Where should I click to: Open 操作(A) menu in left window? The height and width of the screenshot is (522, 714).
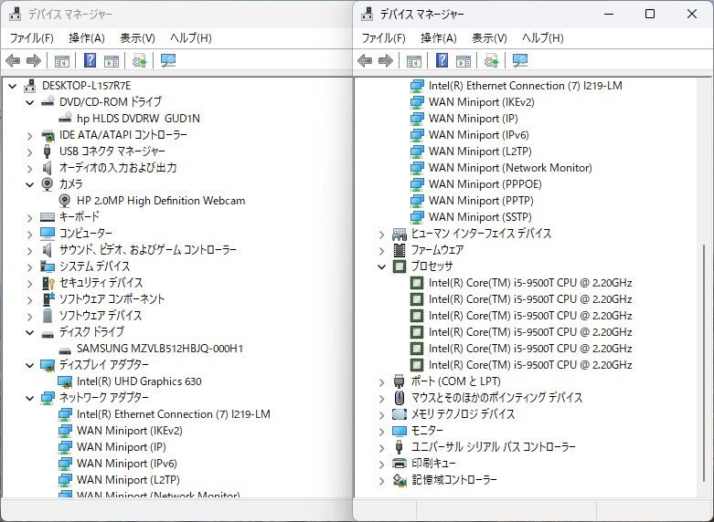click(87, 37)
